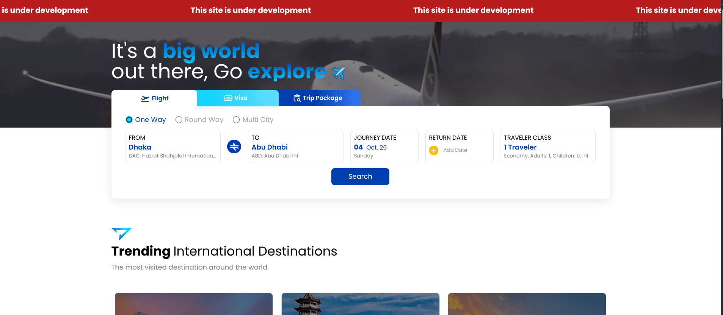Select the One Way radio option
The image size is (723, 315).
pyautogui.click(x=129, y=120)
